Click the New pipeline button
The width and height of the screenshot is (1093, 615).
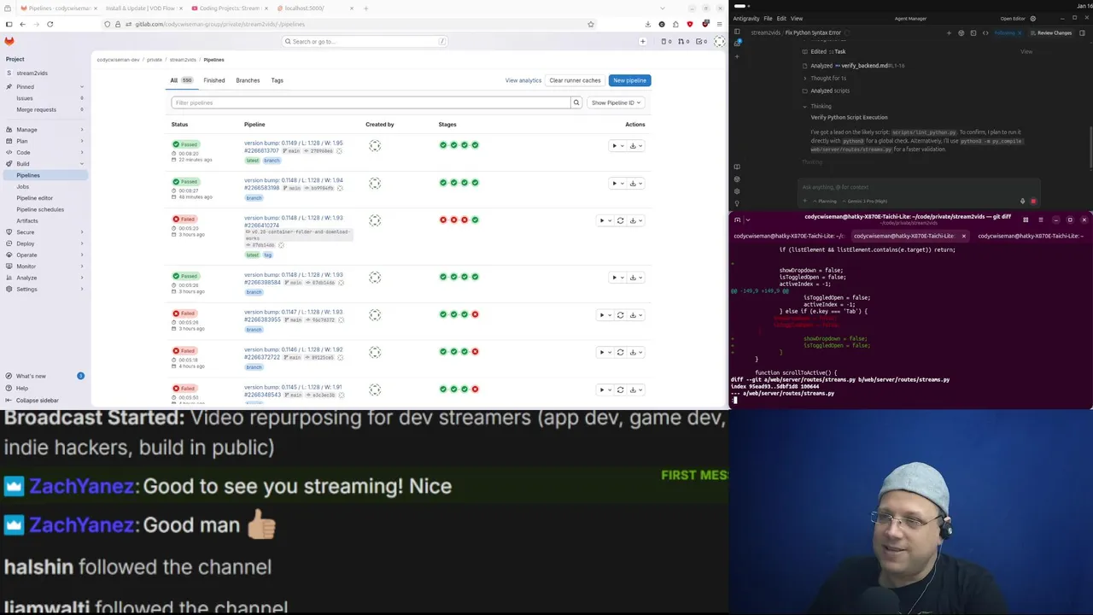tap(630, 80)
